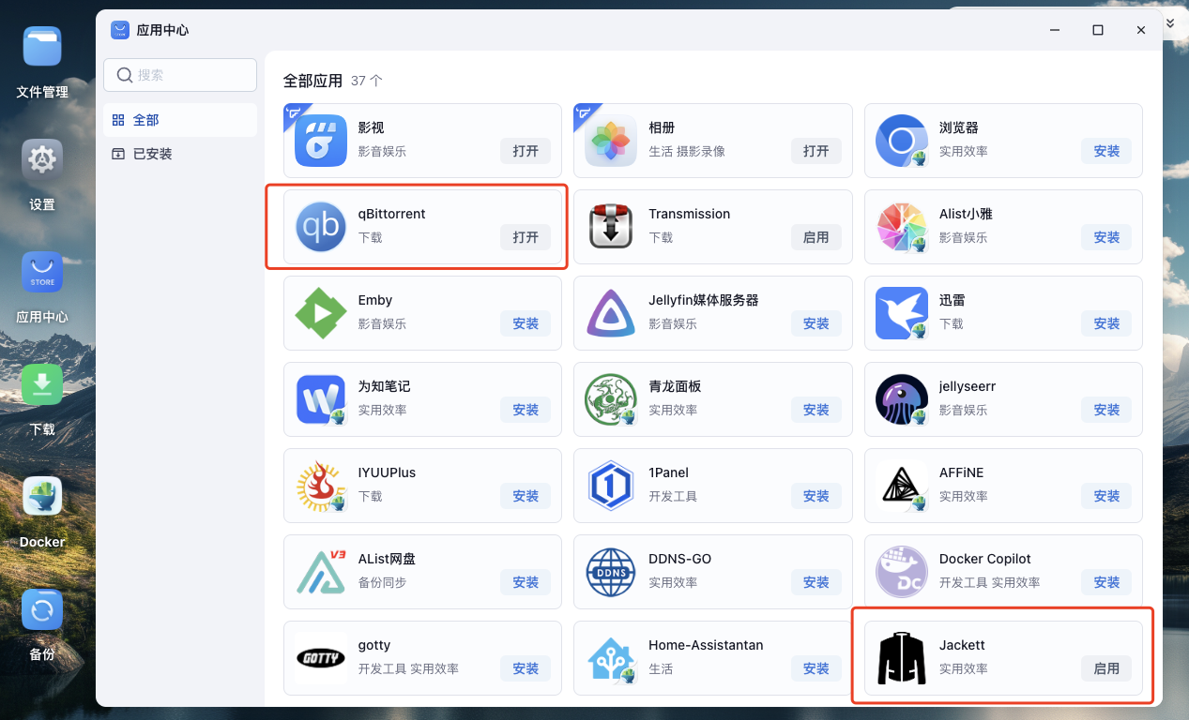Click 安装 button for IYUUPlus
This screenshot has height=720, width=1189.
[526, 496]
